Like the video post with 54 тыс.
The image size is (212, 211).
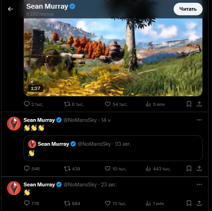click(108, 104)
